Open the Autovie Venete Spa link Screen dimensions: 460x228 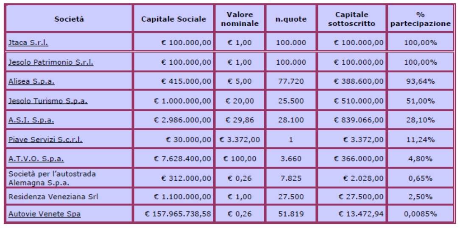pos(44,214)
